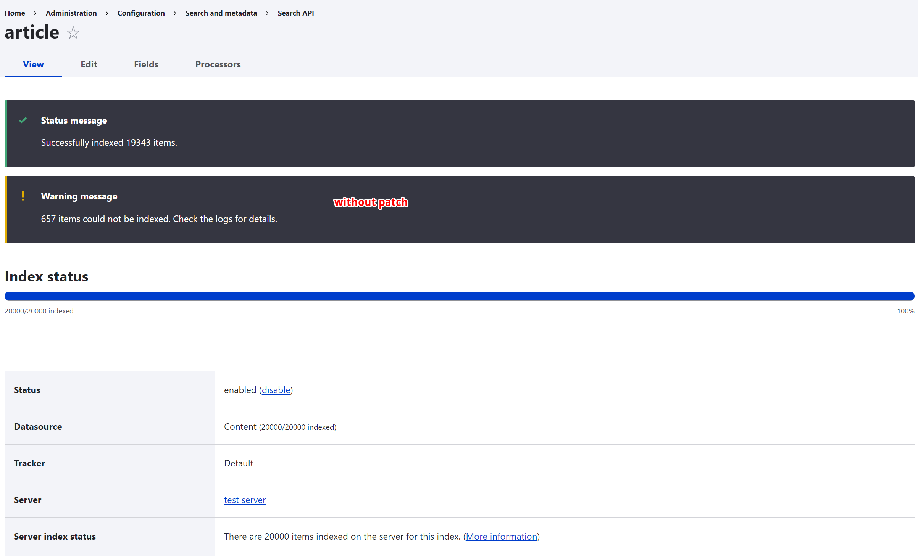
Task: Click the disable index link
Action: 276,390
